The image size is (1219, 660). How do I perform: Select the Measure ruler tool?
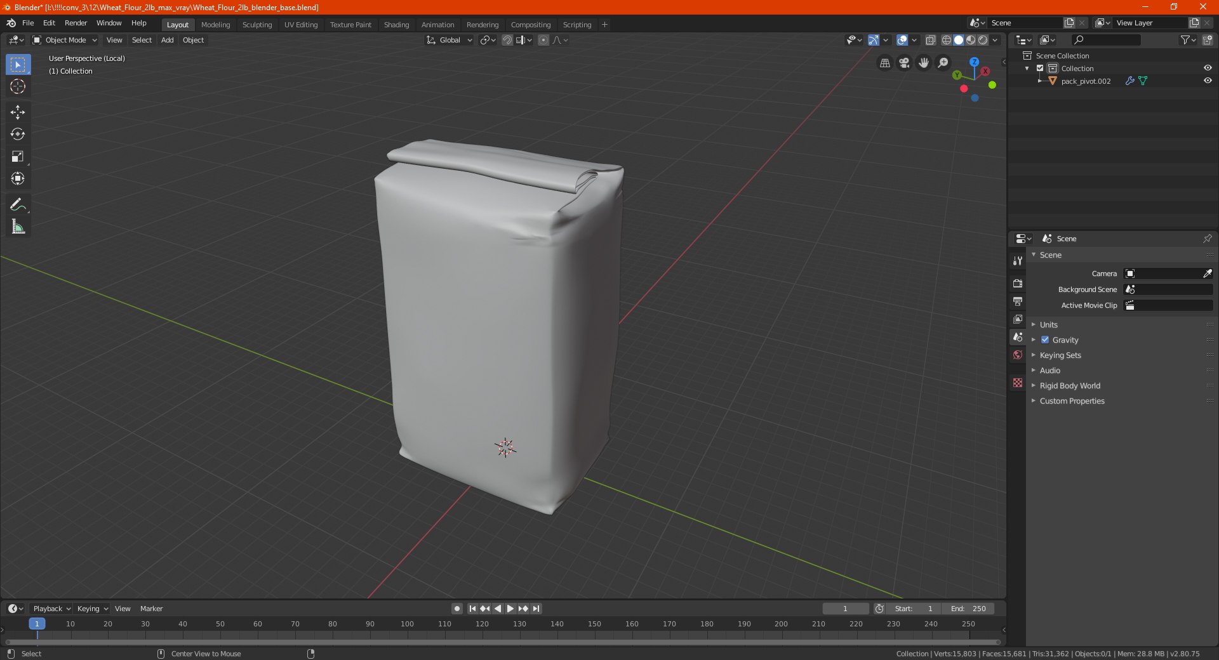coord(18,227)
